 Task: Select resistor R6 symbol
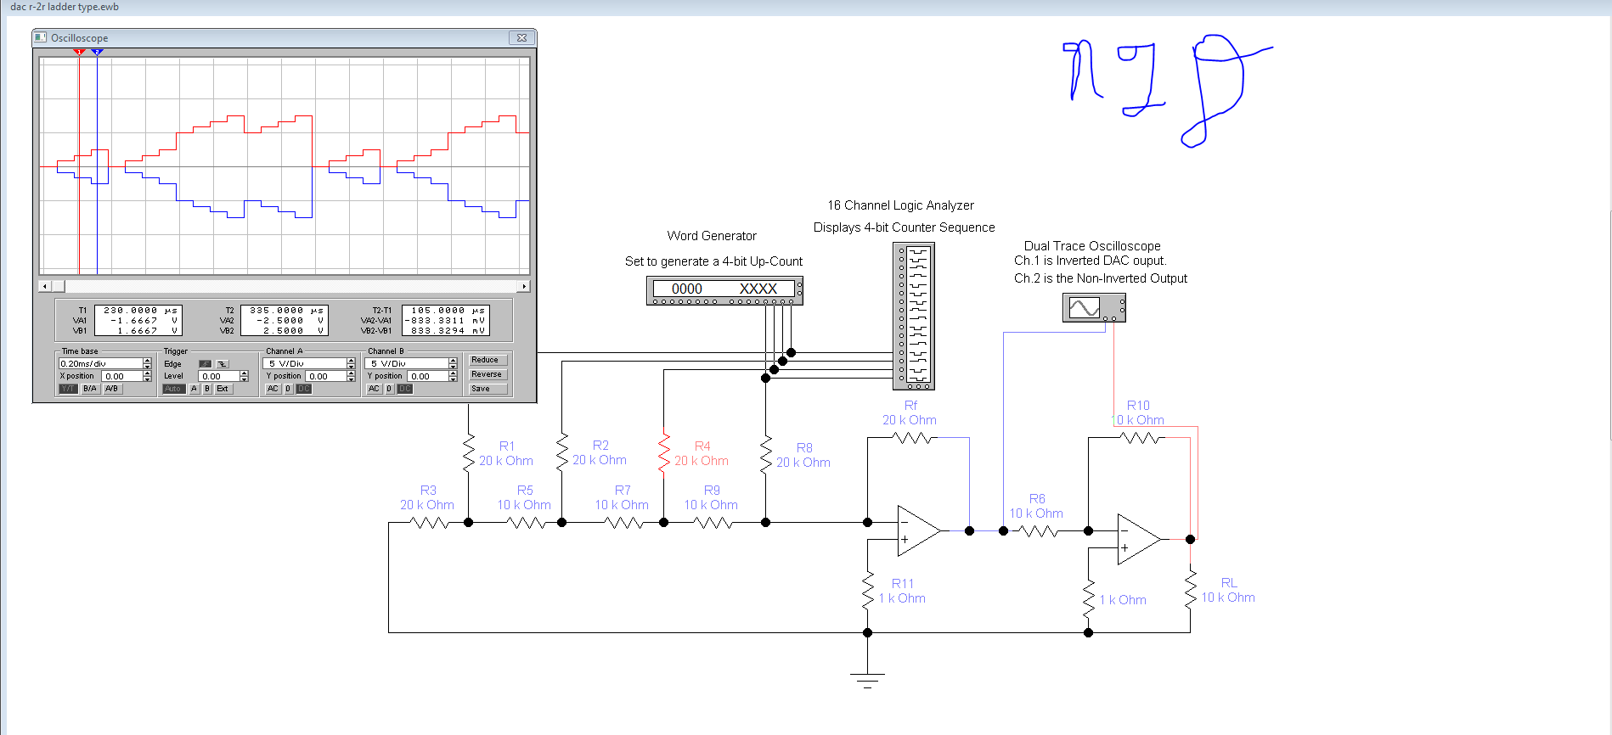(1038, 531)
